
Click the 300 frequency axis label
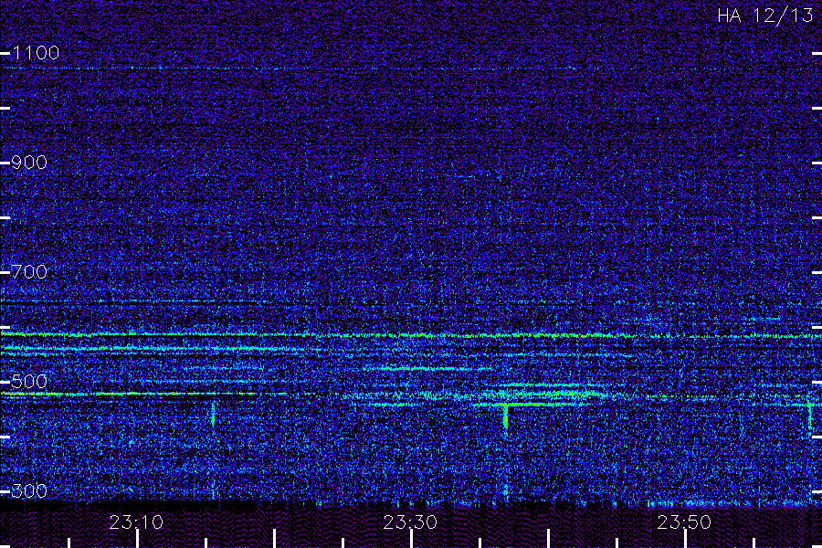point(29,491)
